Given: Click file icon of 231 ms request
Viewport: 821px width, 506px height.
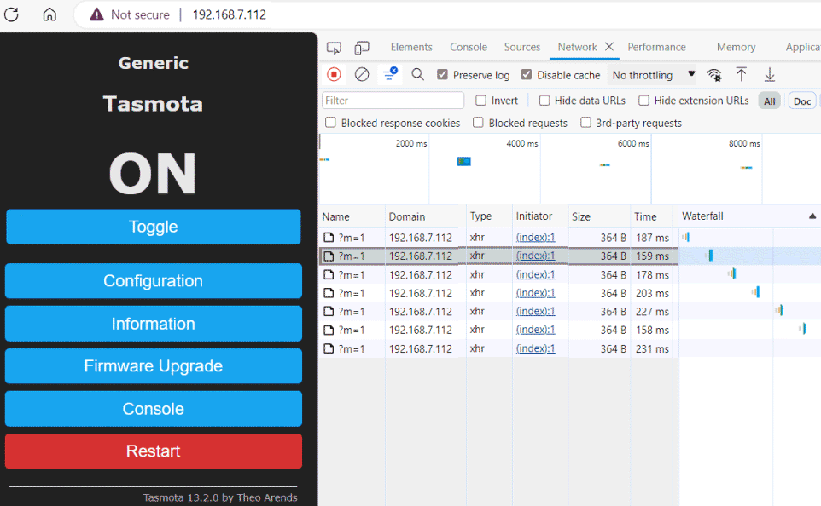Looking at the screenshot, I should point(329,348).
